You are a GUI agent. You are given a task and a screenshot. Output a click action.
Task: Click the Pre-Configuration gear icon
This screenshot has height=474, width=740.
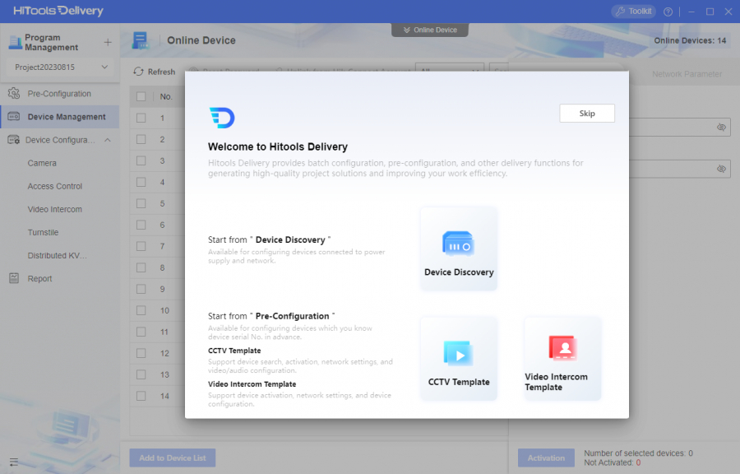(14, 94)
